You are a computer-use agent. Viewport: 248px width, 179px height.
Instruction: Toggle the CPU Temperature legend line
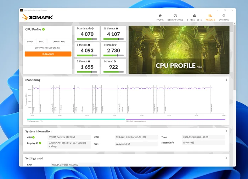coord(76,119)
